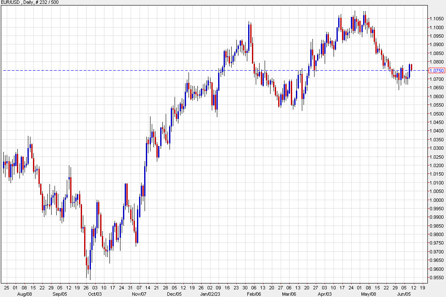Click the 0.9950 price axis label
This screenshot has width=446, height=297.
click(x=437, y=209)
